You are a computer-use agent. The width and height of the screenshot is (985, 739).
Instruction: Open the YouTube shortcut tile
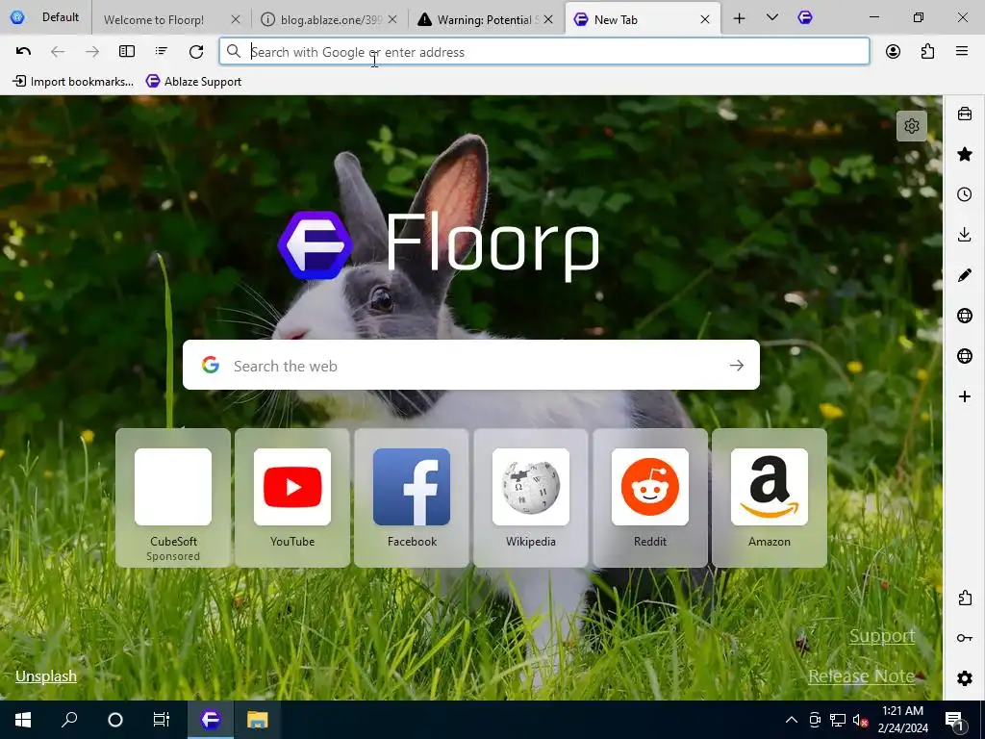click(x=292, y=497)
